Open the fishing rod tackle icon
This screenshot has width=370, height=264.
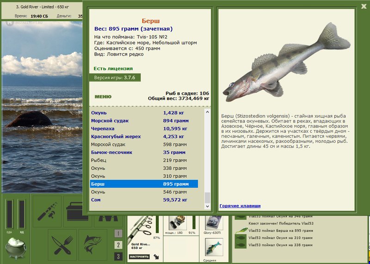point(47,211)
